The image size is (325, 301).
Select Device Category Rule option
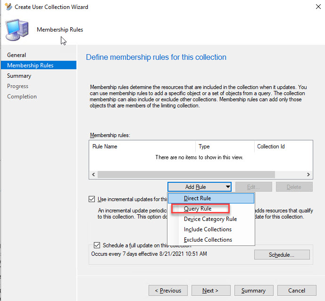[210, 219]
